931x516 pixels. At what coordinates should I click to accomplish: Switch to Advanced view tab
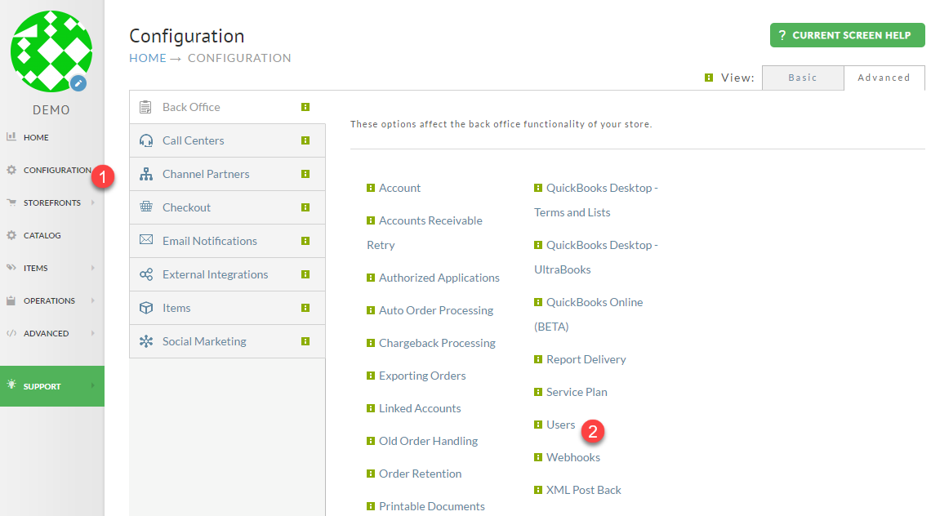[x=884, y=78]
